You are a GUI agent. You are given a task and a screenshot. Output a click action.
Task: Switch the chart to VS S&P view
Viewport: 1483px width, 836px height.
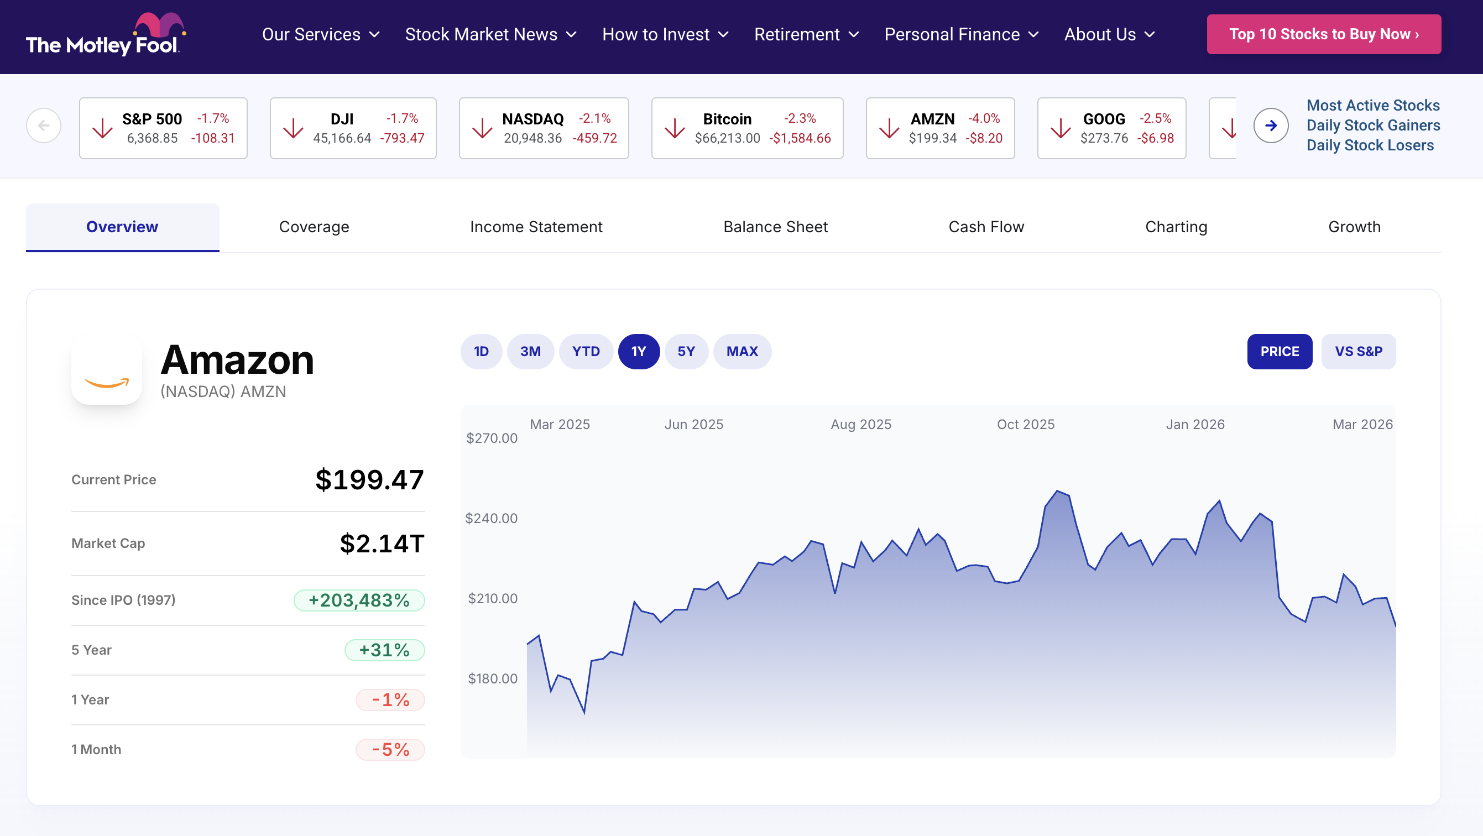click(x=1358, y=351)
